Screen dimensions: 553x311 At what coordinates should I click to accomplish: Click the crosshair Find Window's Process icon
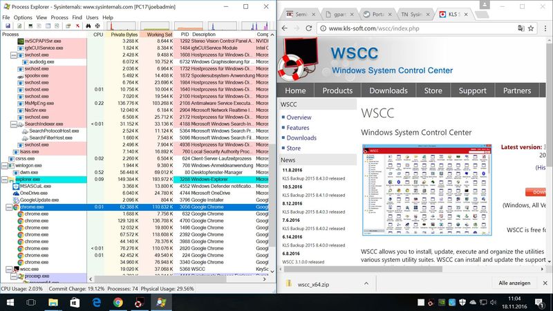pyautogui.click(x=97, y=26)
